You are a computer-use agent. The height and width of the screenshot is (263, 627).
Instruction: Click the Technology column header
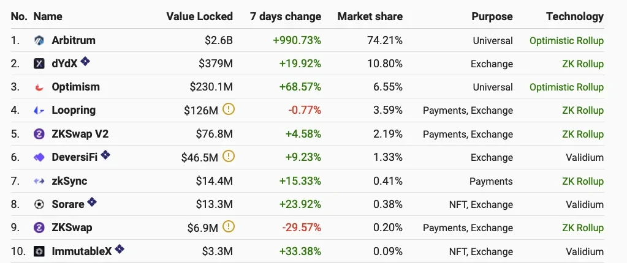coord(574,17)
